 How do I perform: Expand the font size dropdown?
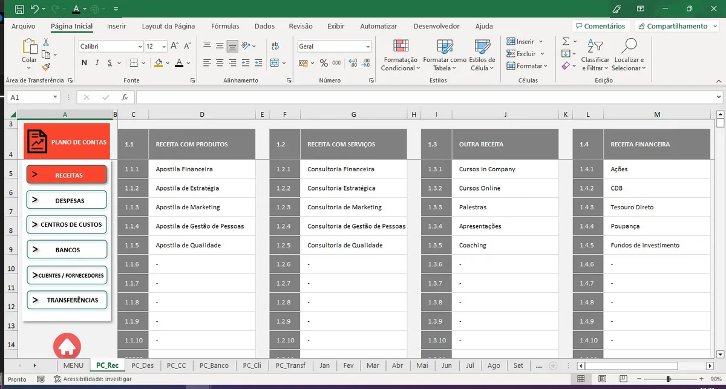165,47
